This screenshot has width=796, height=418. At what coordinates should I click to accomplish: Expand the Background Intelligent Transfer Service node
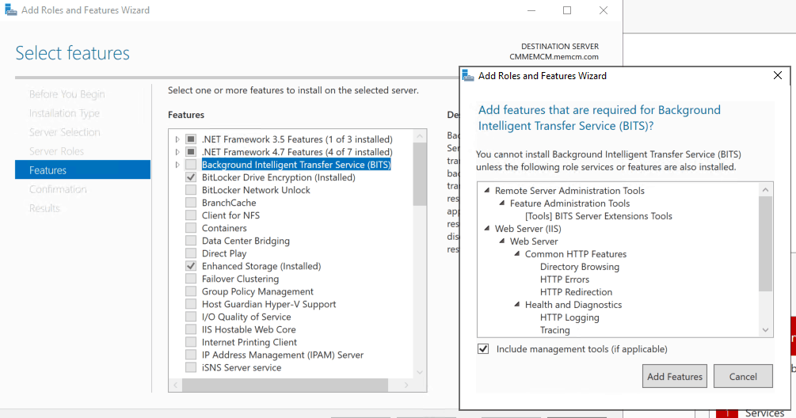[x=177, y=165]
